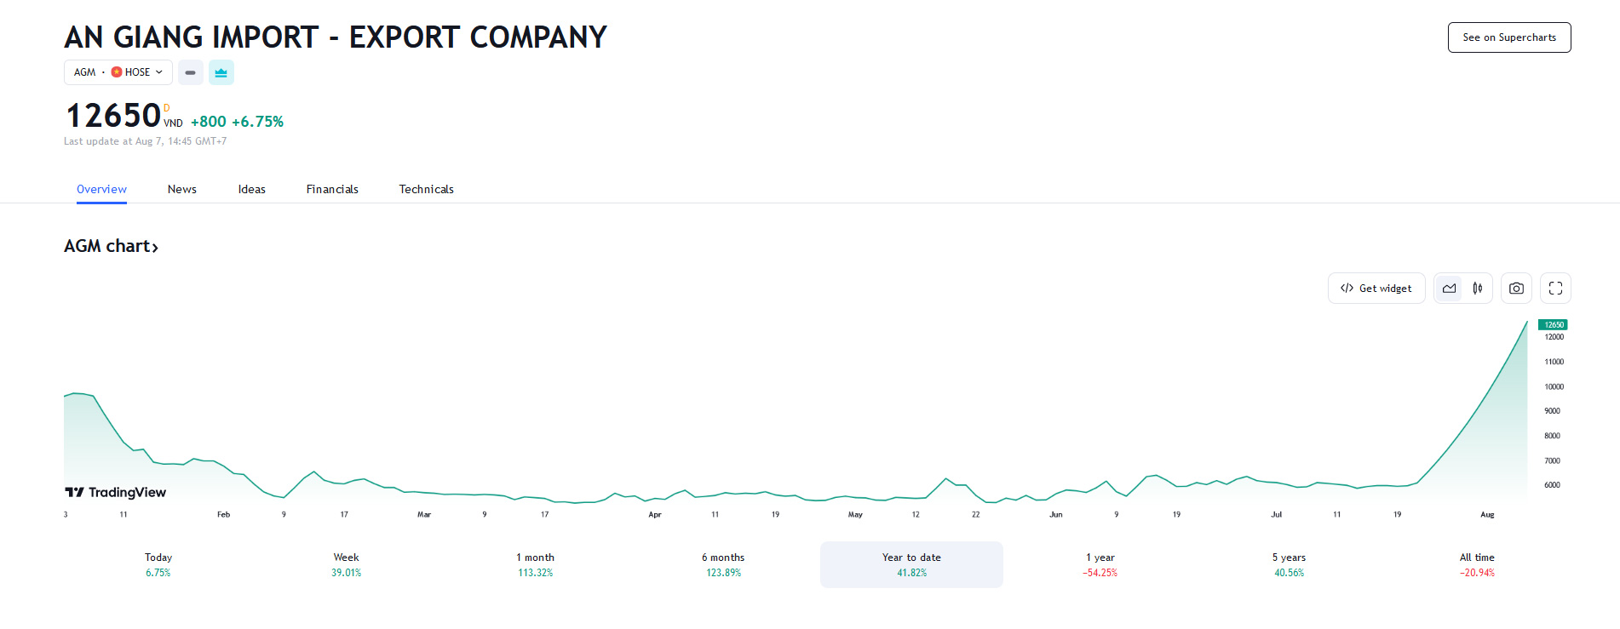Click the See on Supercharts button

1508,37
